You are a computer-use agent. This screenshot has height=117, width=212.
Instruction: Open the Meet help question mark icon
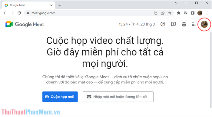click(x=163, y=24)
